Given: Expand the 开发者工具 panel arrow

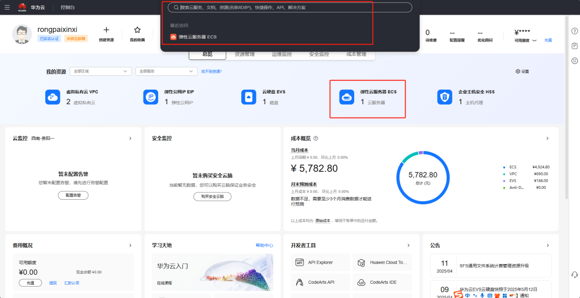Looking at the screenshot, I should pyautogui.click(x=409, y=245).
